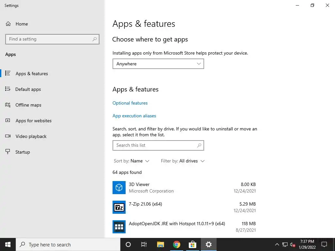Open Cortana from the taskbar
The image size is (335, 251).
[x=128, y=244]
